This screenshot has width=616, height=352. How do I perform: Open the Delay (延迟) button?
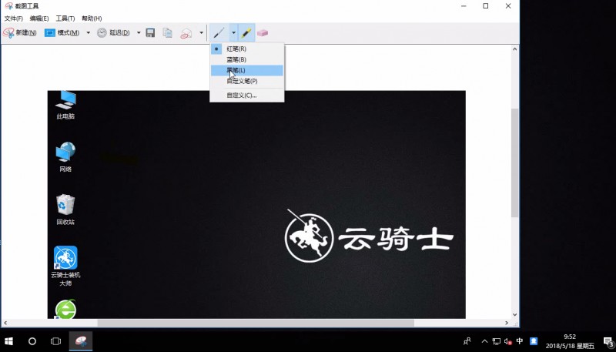click(113, 33)
